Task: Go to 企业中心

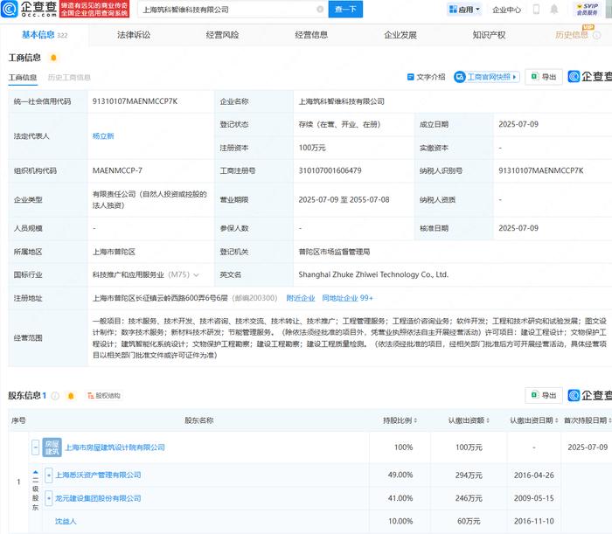Action: pyautogui.click(x=506, y=10)
